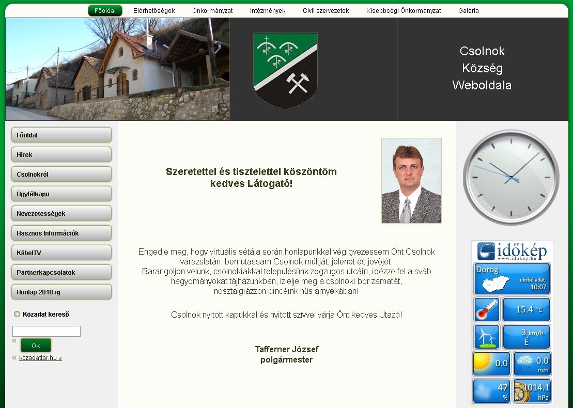The height and width of the screenshot is (408, 573).
Task: Click the analog clock widget
Action: (511, 178)
